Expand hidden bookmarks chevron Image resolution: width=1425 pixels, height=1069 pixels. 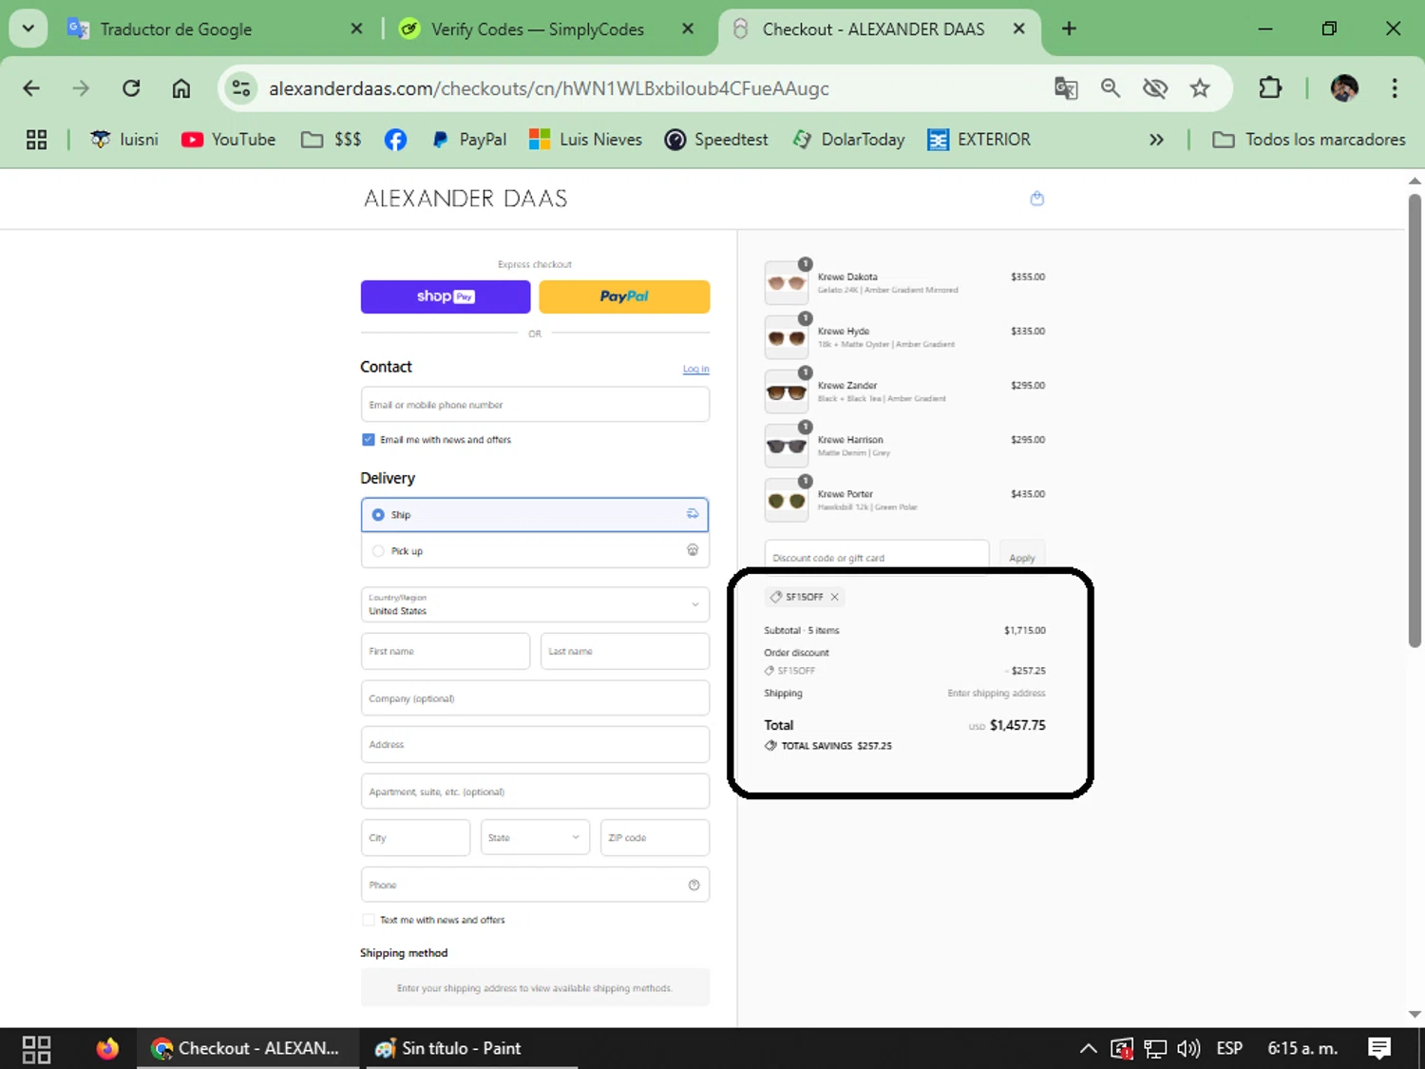1156,140
